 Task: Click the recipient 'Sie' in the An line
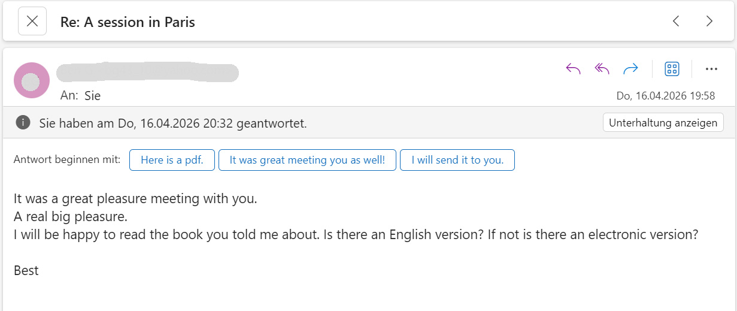pos(92,96)
